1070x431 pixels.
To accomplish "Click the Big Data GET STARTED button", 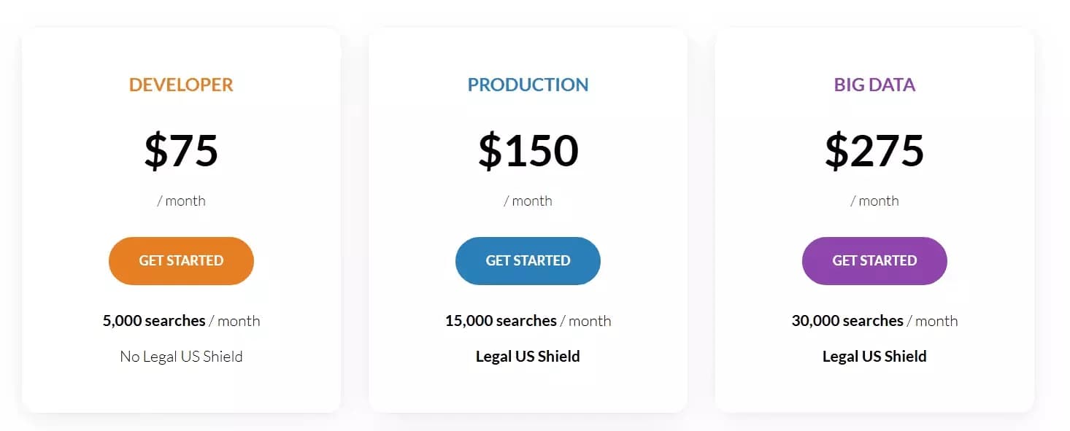I will (874, 260).
